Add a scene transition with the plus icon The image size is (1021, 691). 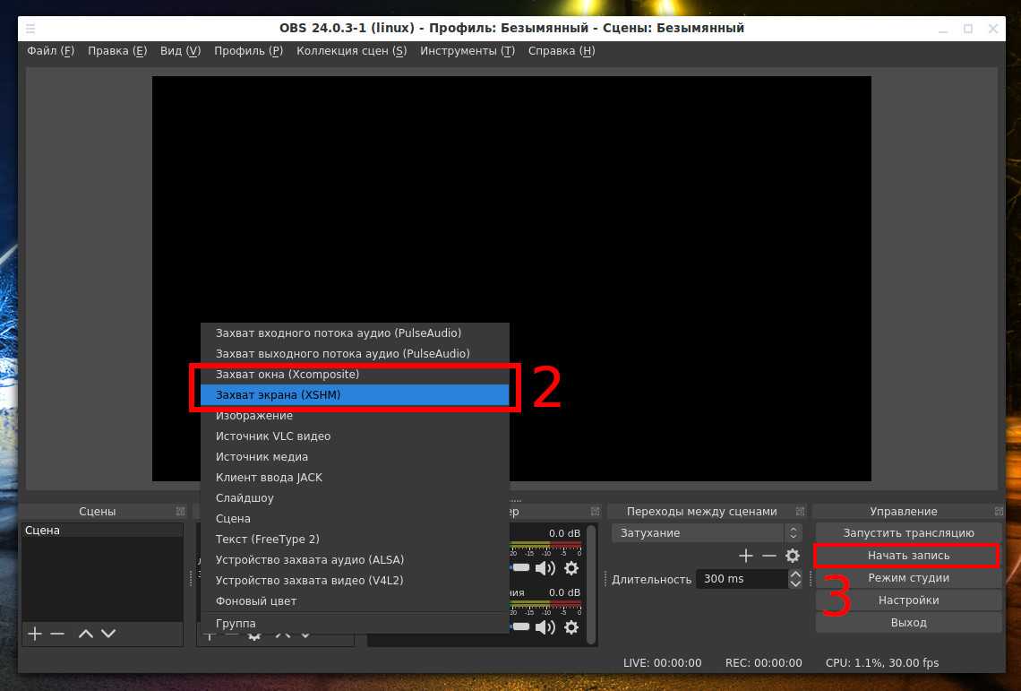pyautogui.click(x=746, y=556)
